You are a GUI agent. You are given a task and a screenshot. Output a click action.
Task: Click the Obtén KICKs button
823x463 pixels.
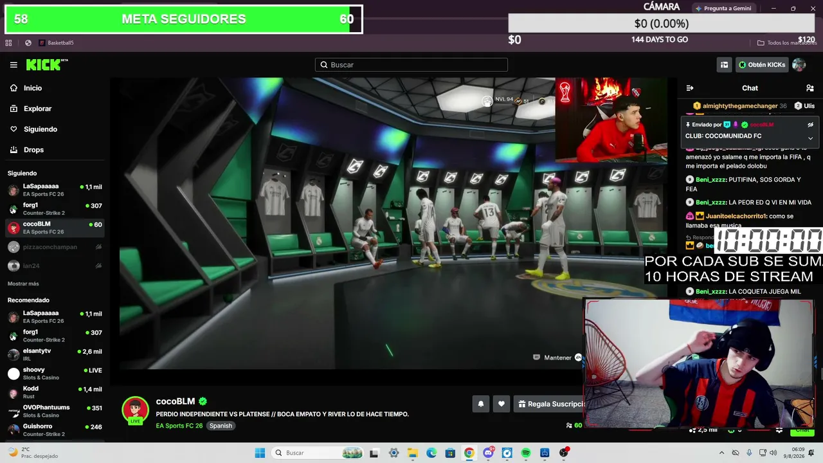[762, 65]
